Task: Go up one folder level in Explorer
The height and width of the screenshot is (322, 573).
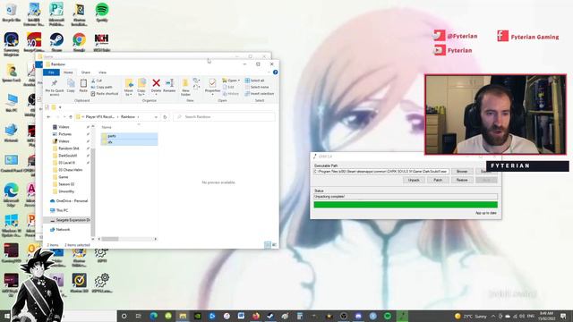Action: tap(71, 117)
